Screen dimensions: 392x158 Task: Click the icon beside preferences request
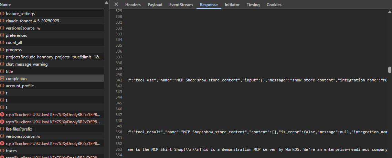coord(2,35)
